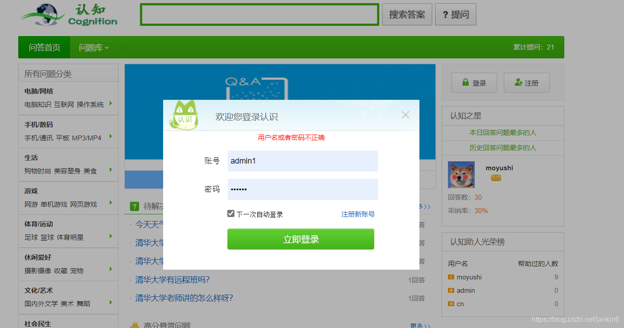Open 美容塑身 subcategory link
This screenshot has width=624, height=328.
(67, 171)
